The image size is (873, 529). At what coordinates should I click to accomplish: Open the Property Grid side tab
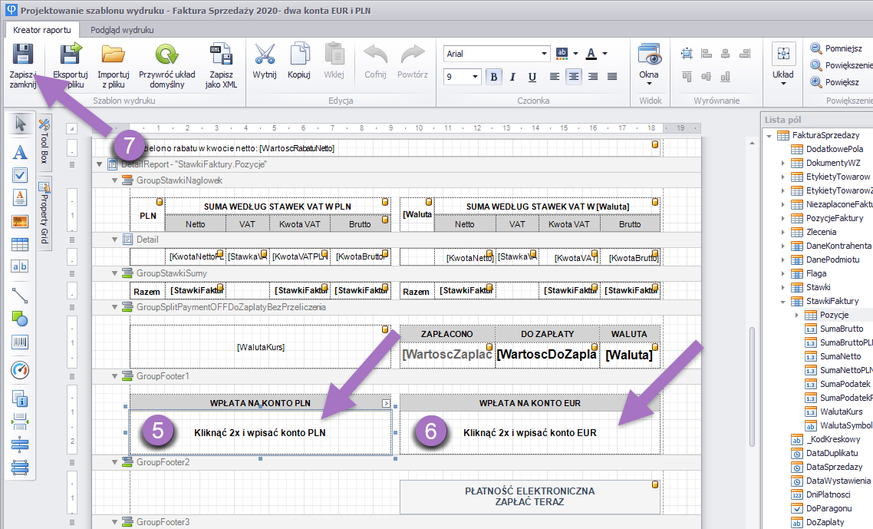[x=44, y=211]
